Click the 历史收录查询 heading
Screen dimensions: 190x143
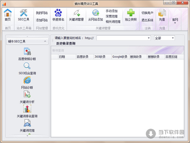coord(66,44)
